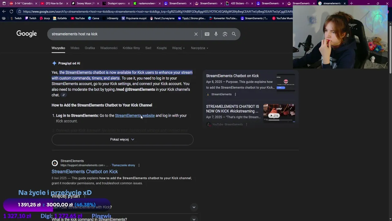Screen dimensions: 392x221
Task: Open the YouTube bookmark in bookmarks bar
Action: click(78, 18)
